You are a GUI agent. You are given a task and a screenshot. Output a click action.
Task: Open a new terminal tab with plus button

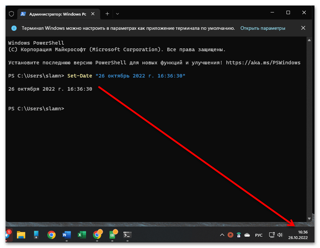click(x=107, y=14)
